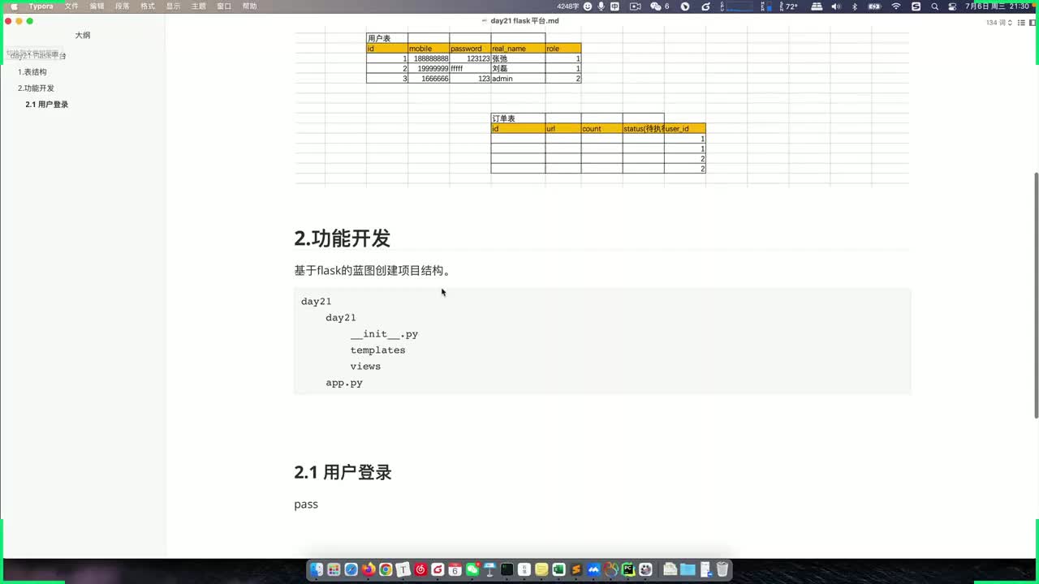Click the window title day21 flask平台.md

click(x=524, y=21)
